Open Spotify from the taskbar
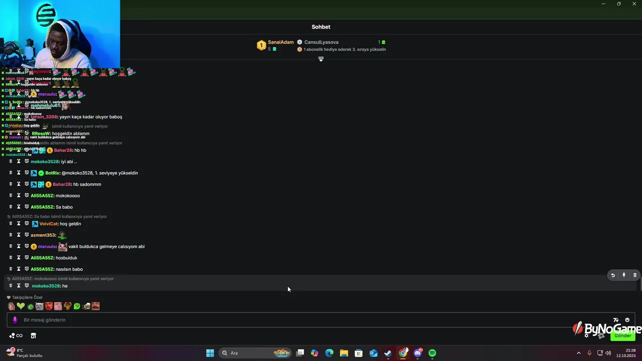This screenshot has width=642, height=361. point(432,353)
